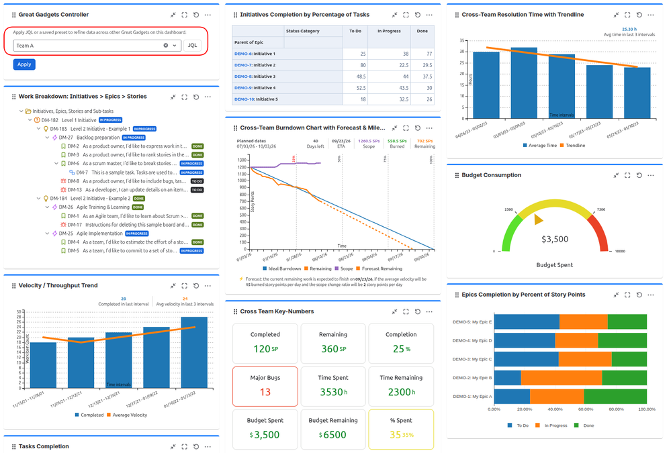Screen dimensions: 671x453
Task: Toggle the Scope legend in burndown chart
Action: [x=344, y=268]
